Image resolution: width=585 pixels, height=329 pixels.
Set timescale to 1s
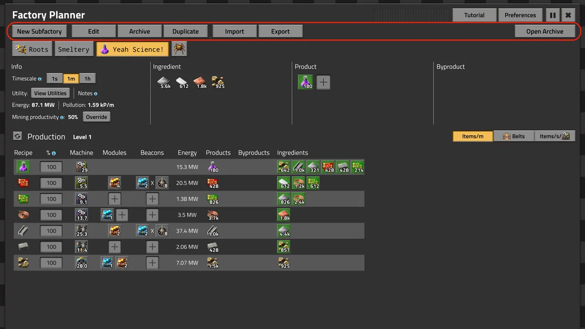pos(54,79)
